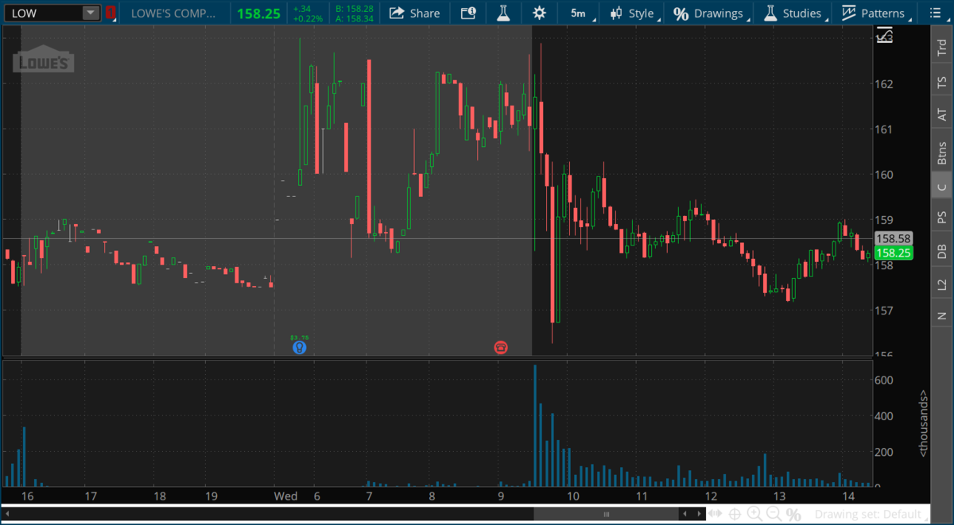Viewport: 954px width, 525px height.
Task: Open the chart alert/info icon beside Share
Action: tap(468, 13)
